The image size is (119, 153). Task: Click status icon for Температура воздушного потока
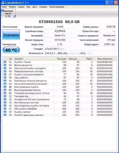tap(5, 93)
